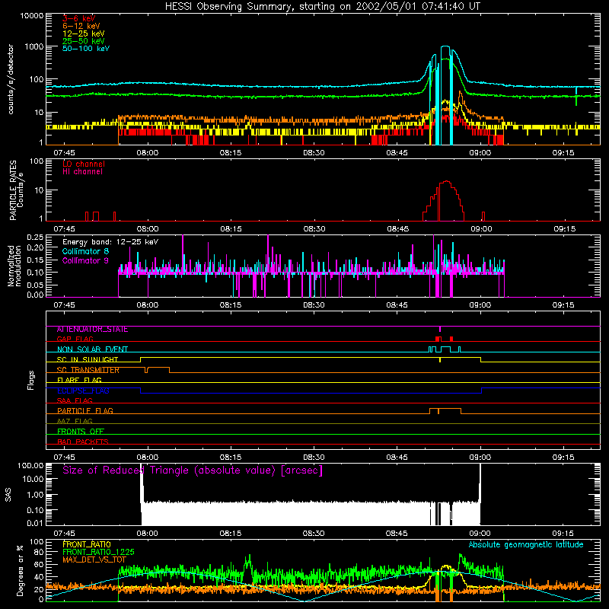The image size is (609, 609).
Task: Select the NON_SOLAR_EVENT flag label
Action: (92, 349)
